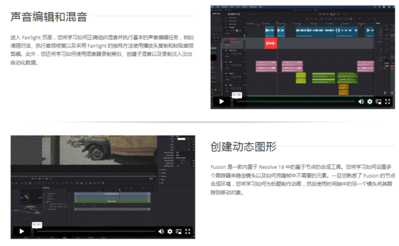
Task: Mute the volume on Fusion video
Action: [161, 231]
